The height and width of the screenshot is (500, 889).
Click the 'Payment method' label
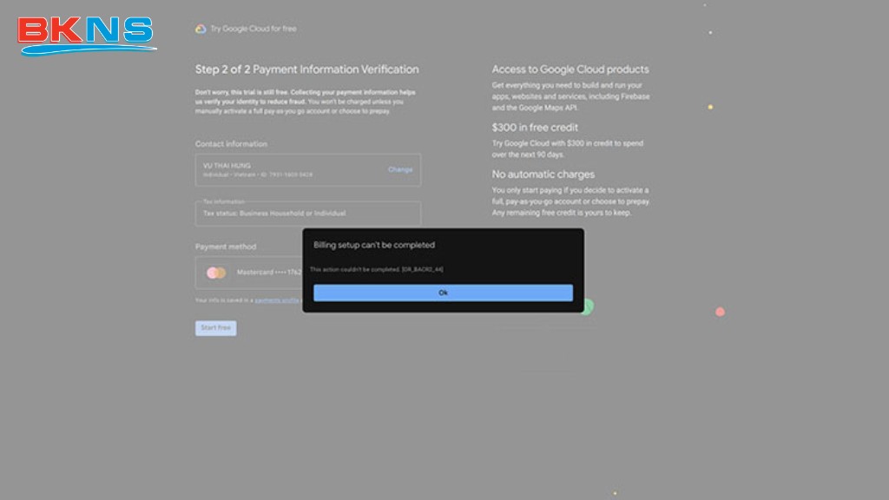pos(226,247)
